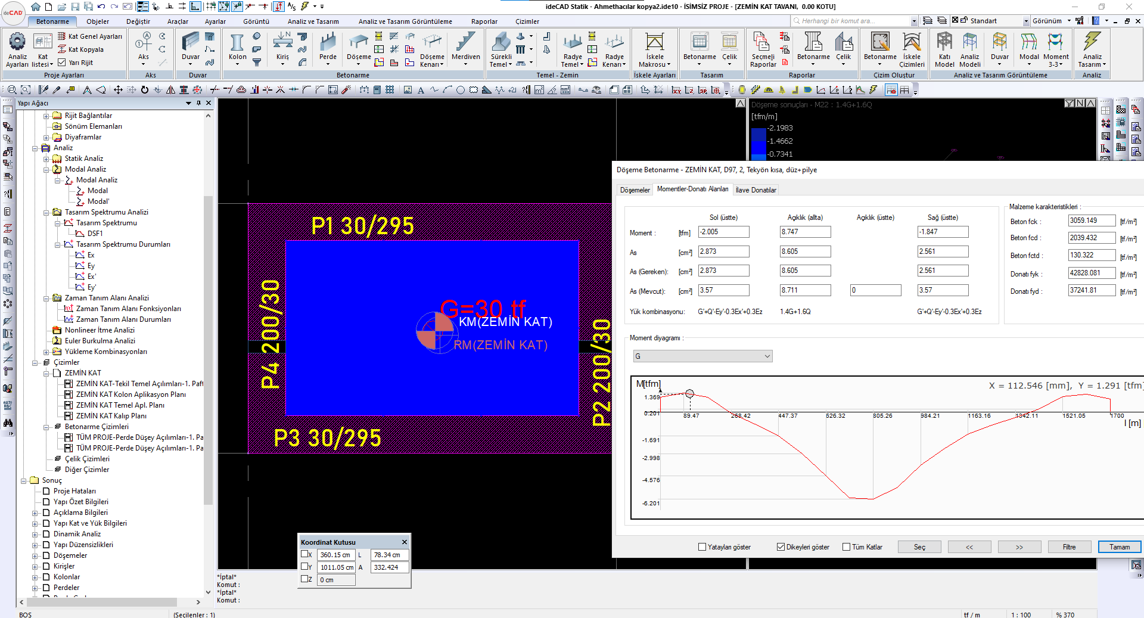1144x618 pixels.
Task: Open Moment diyagramı G dropdown
Action: (x=702, y=356)
